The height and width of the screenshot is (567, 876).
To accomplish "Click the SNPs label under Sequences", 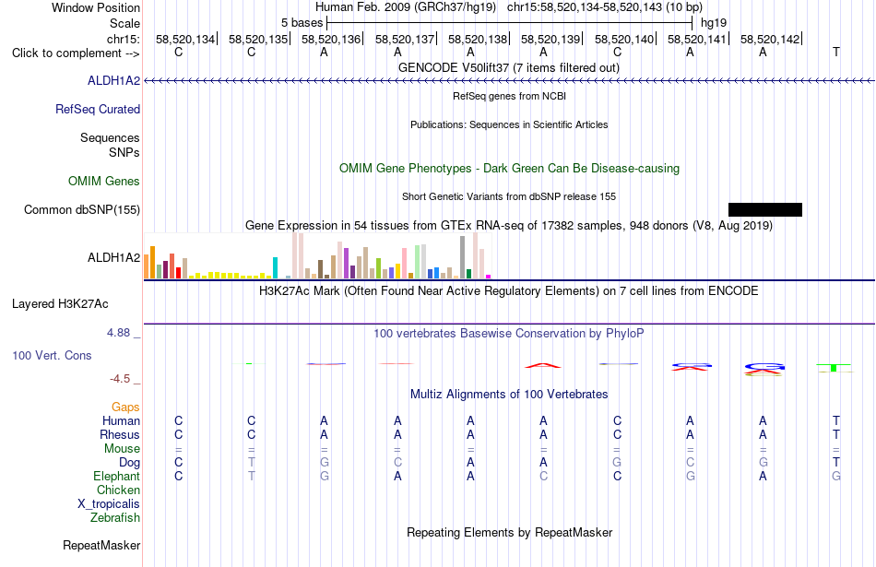I will click(124, 152).
